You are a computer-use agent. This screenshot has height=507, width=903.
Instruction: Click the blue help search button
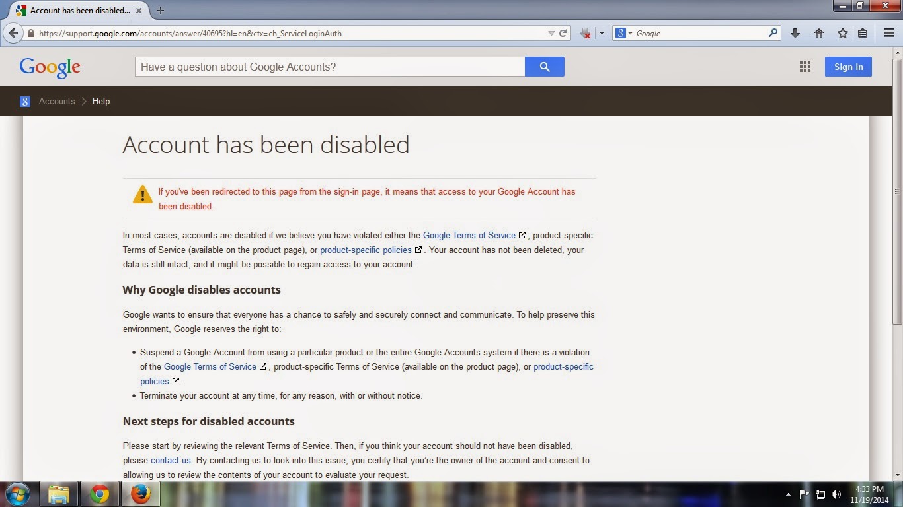[545, 67]
